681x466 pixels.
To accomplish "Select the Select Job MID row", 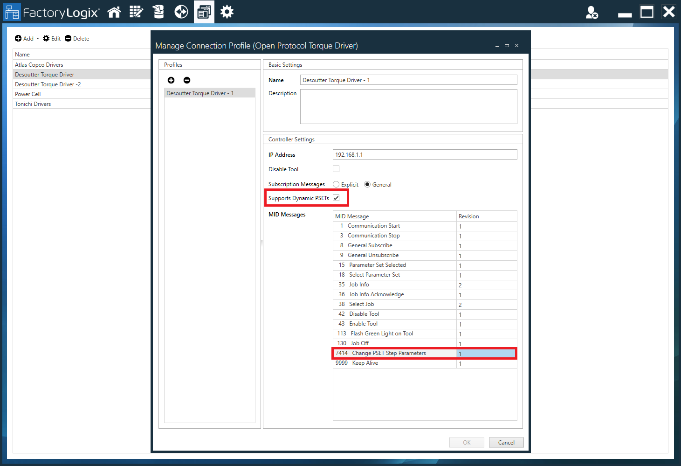I will click(x=425, y=304).
